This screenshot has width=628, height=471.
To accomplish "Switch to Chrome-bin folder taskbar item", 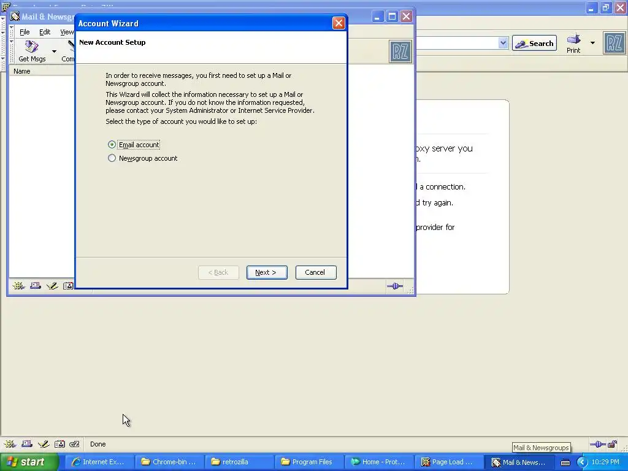I will tap(169, 462).
